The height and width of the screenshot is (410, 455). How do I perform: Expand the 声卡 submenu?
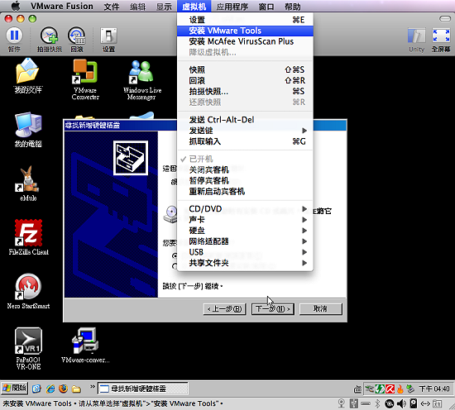pos(245,220)
